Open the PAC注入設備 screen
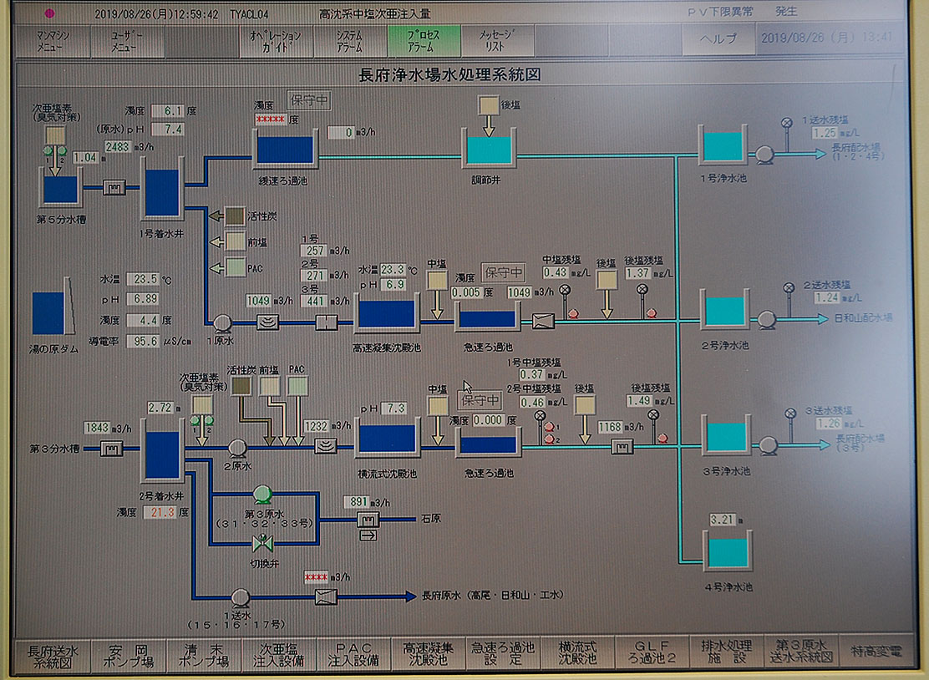 [x=353, y=653]
